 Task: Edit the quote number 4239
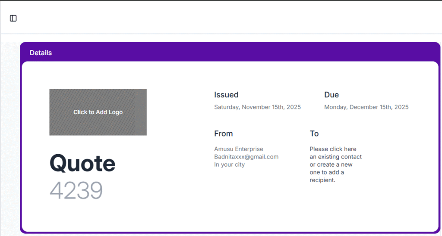[x=76, y=190]
